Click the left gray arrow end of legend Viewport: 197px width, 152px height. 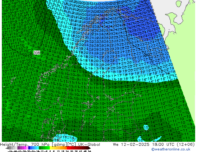coord(7,148)
